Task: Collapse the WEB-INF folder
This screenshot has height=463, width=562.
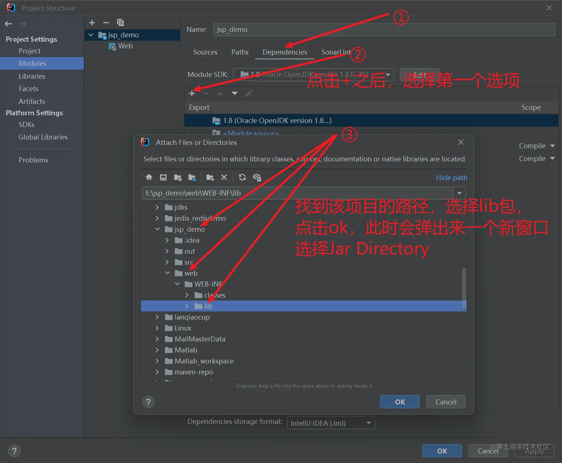Action: 177,284
